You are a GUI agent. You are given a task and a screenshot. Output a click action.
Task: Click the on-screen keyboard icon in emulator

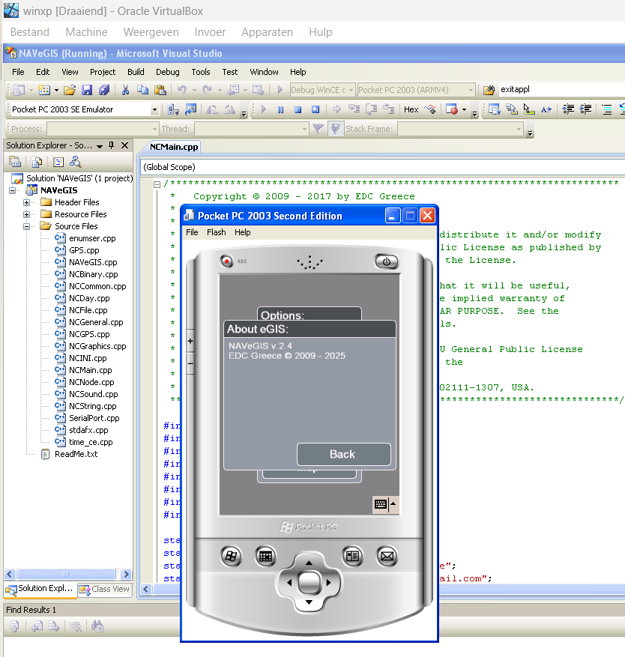pos(381,504)
